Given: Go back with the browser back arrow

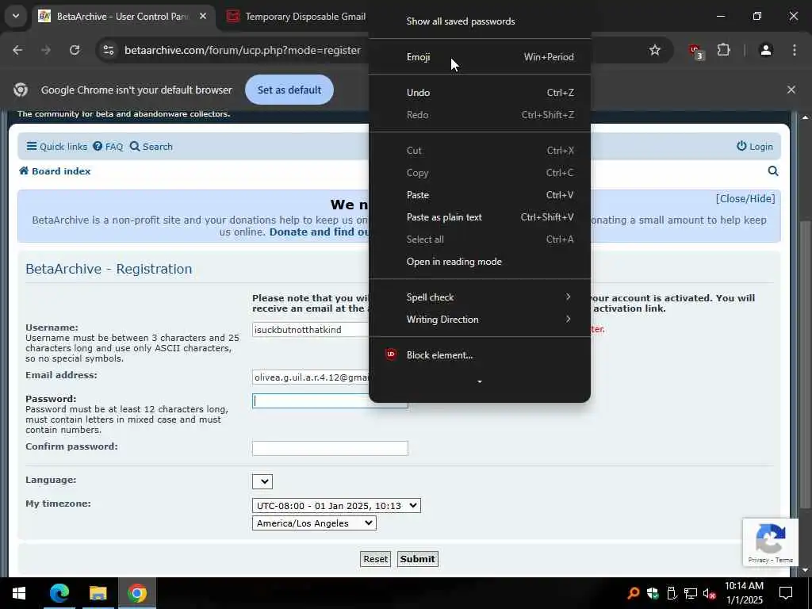Looking at the screenshot, I should pos(17,50).
